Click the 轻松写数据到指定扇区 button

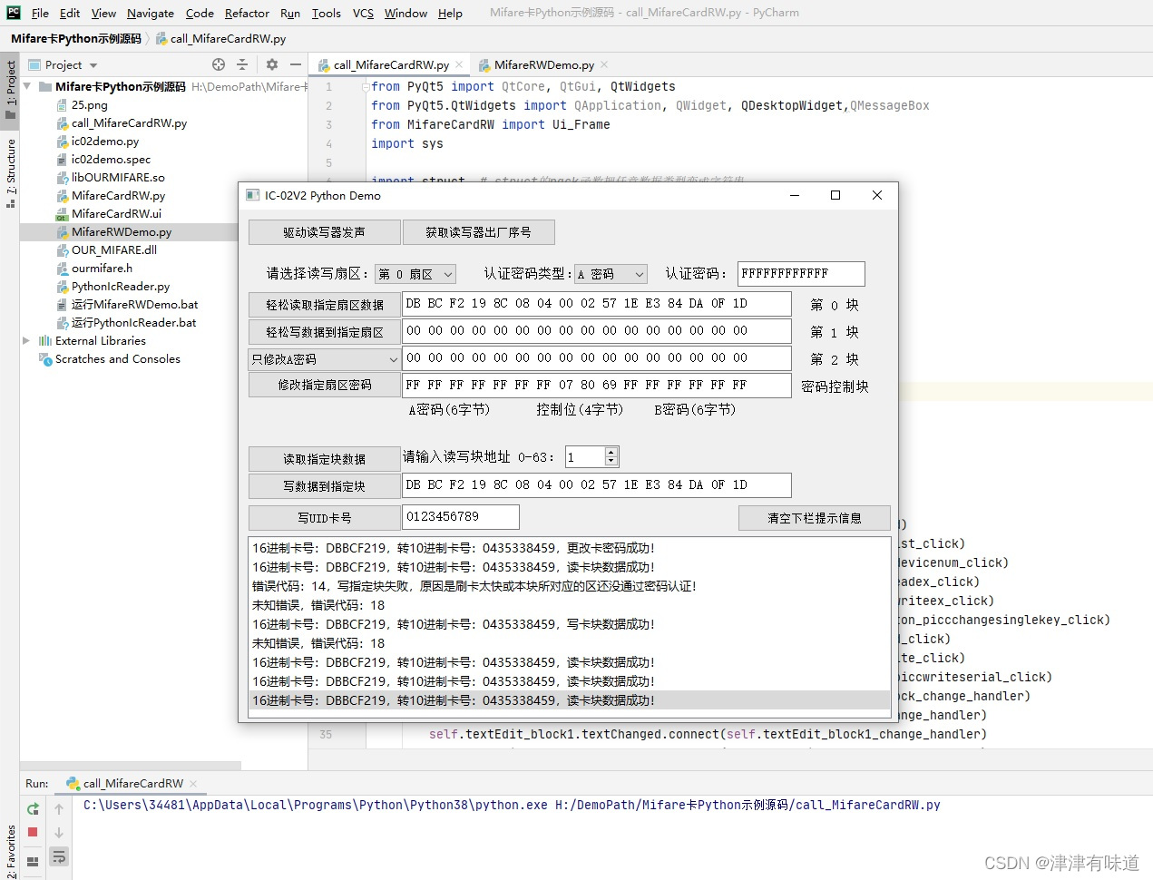coord(325,332)
